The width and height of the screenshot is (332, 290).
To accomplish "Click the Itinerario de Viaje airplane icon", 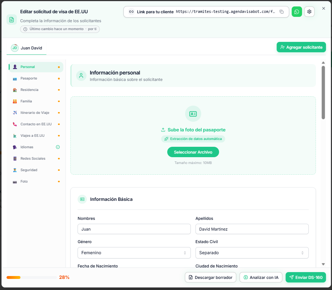I will tap(15, 113).
